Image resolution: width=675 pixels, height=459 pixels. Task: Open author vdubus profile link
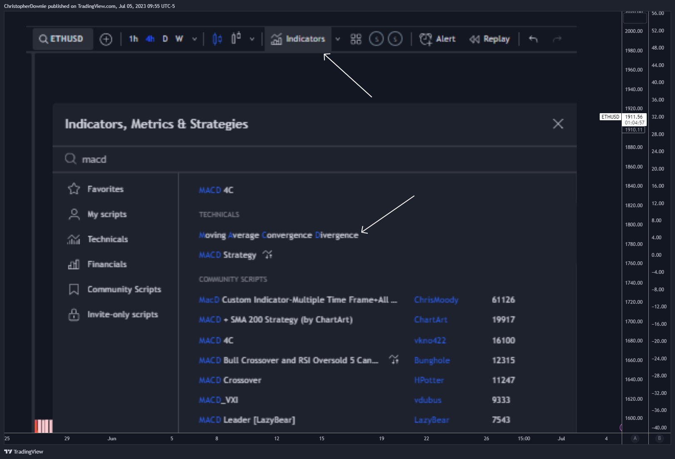point(428,400)
